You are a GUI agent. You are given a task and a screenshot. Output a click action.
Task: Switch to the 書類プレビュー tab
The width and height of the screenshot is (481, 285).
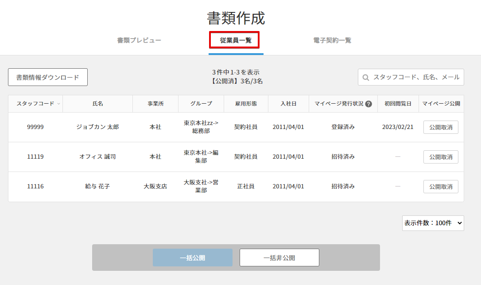139,40
